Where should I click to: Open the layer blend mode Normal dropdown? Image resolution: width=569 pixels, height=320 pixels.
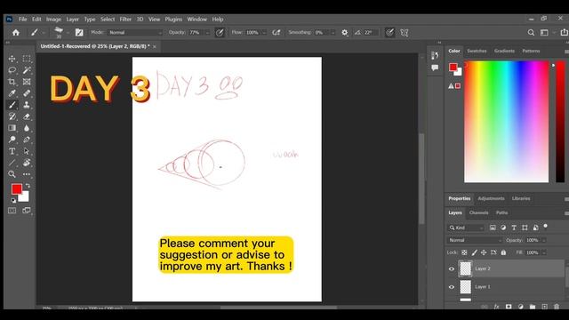point(475,240)
